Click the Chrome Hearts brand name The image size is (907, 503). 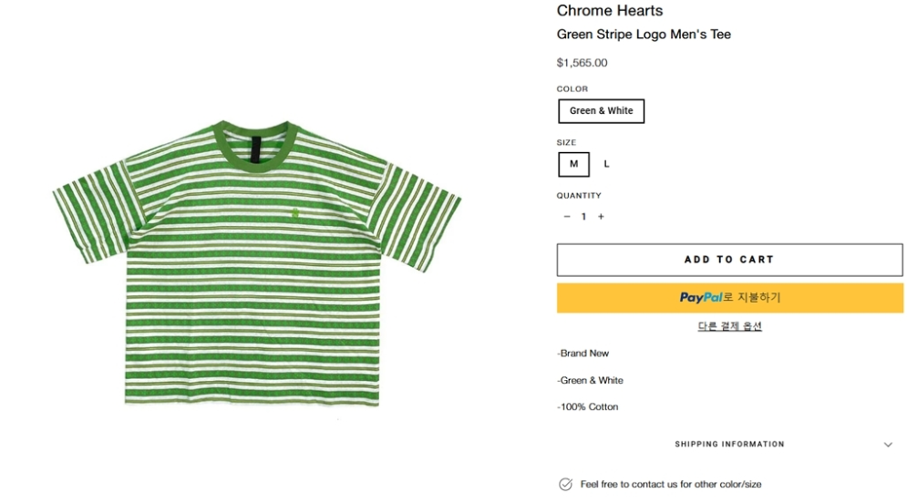[x=610, y=11]
